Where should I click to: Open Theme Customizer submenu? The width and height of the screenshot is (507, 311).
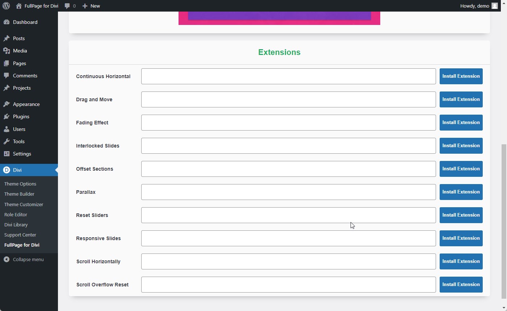tap(24, 204)
